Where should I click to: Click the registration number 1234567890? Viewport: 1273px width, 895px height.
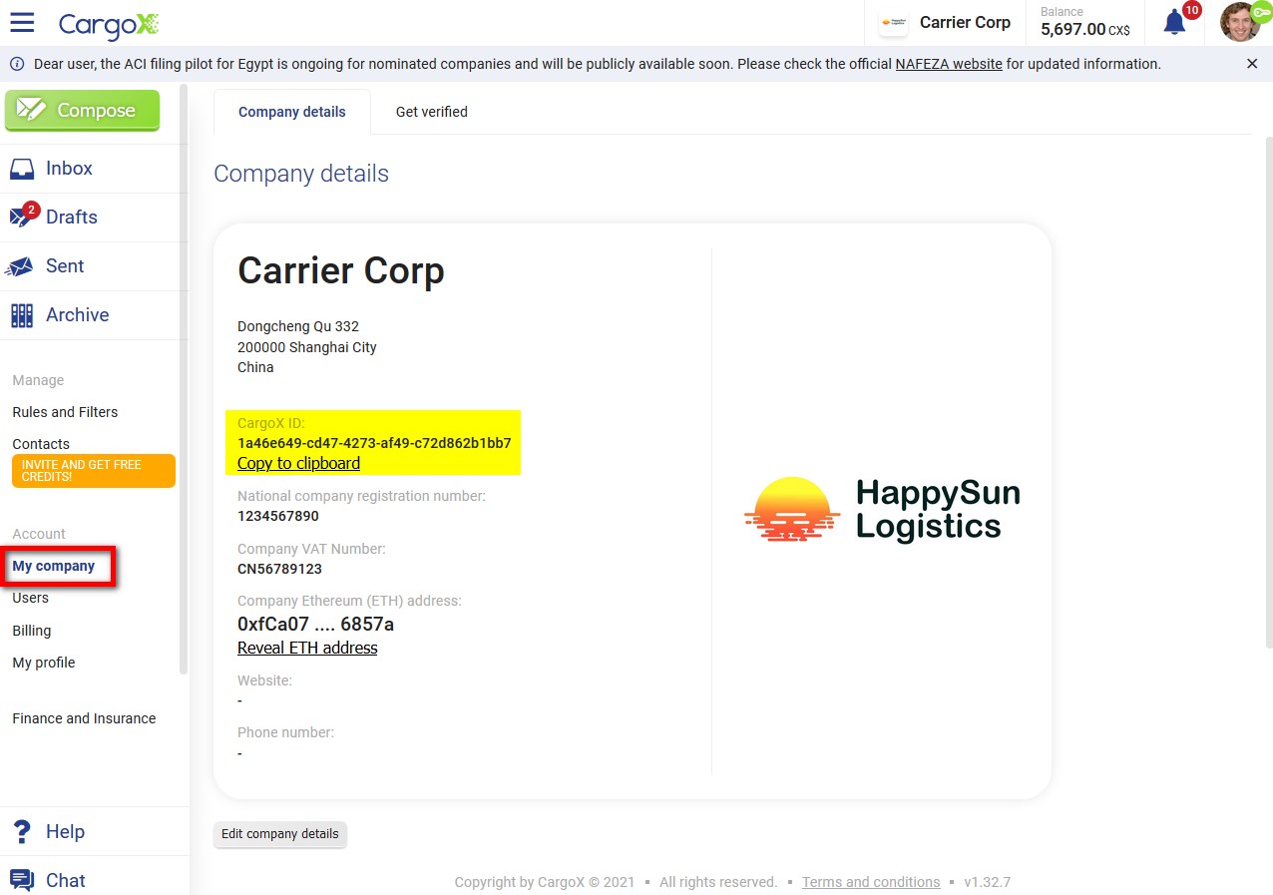pyautogui.click(x=278, y=516)
